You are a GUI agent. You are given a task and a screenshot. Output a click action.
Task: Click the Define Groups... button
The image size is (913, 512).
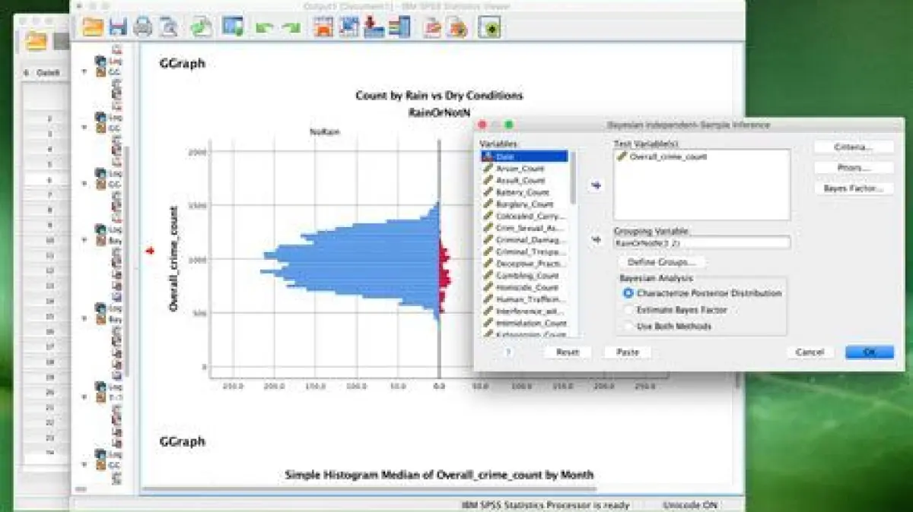tap(660, 262)
